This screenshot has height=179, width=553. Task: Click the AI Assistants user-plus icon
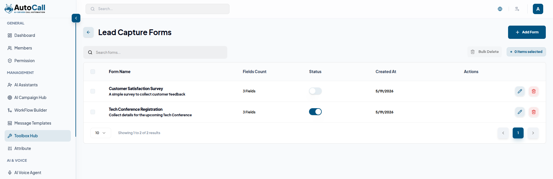pos(10,85)
